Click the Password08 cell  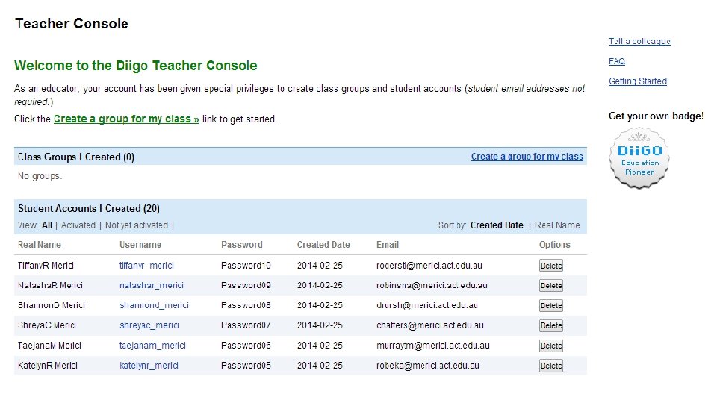[246, 306]
